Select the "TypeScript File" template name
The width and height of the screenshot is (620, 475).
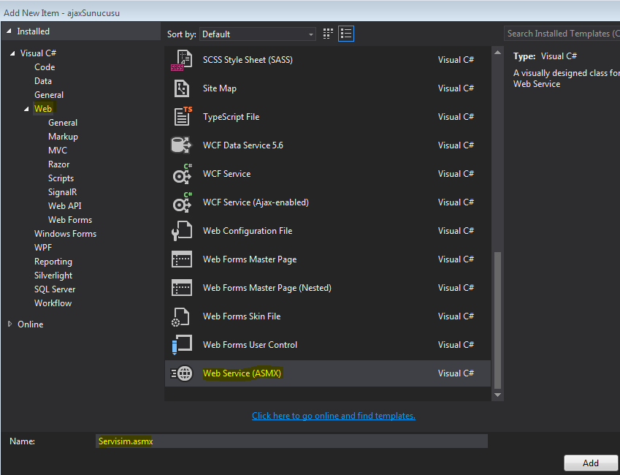pyautogui.click(x=231, y=117)
